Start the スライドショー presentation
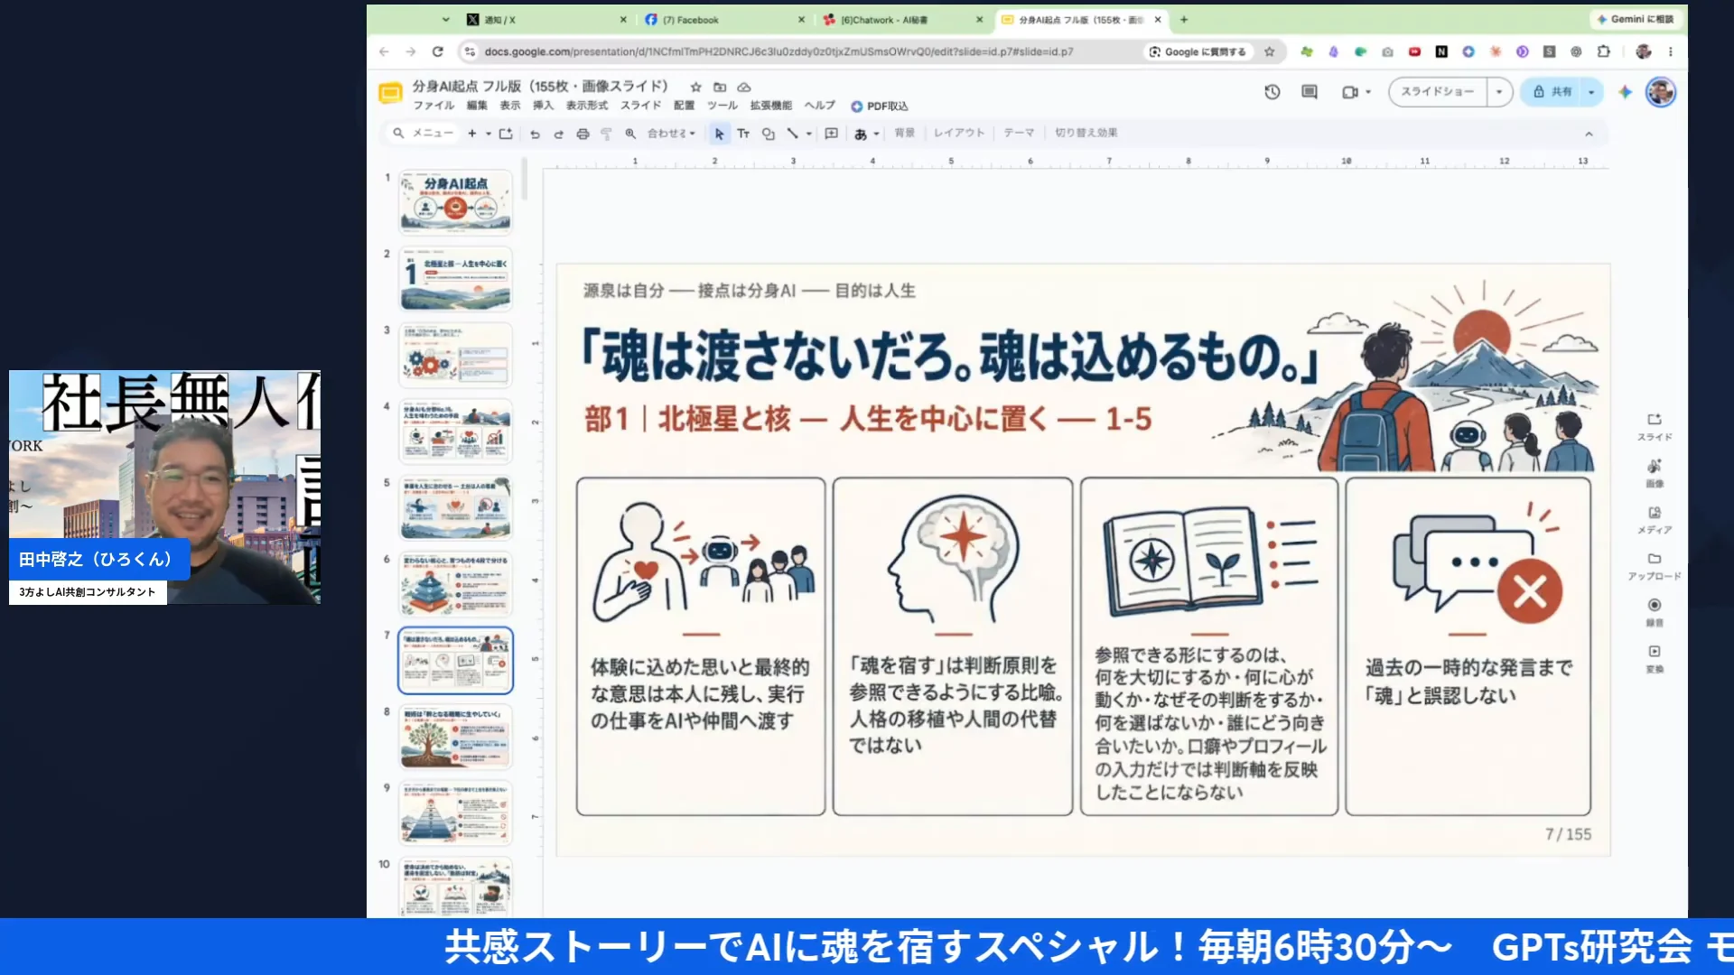The width and height of the screenshot is (1734, 975). [1438, 92]
